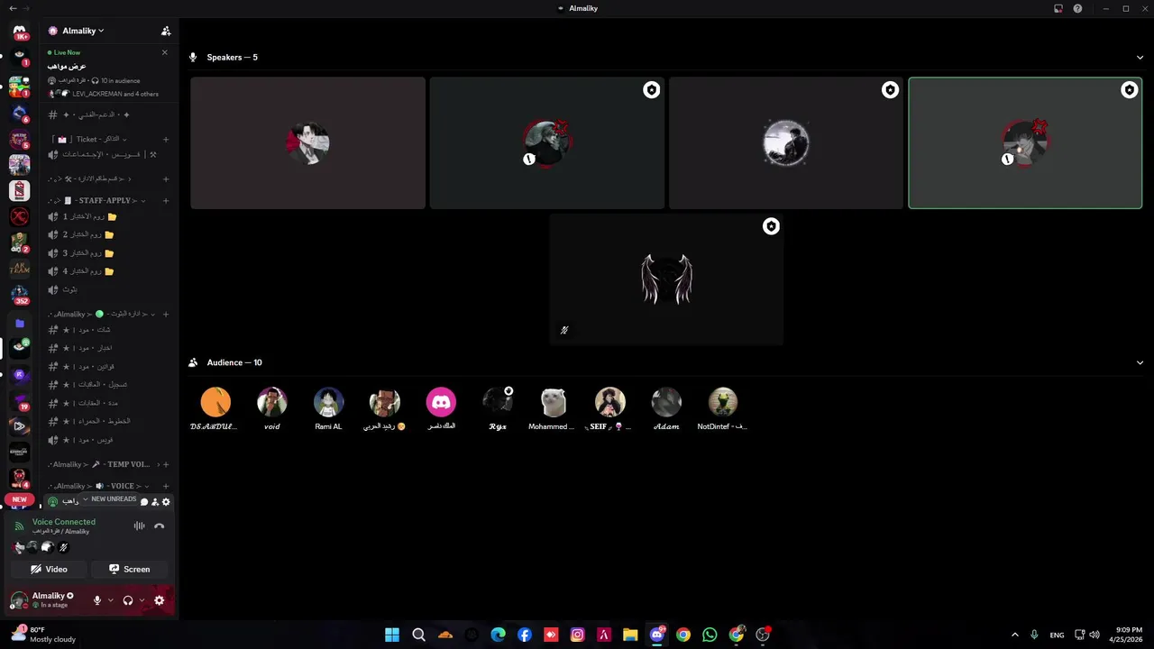The image size is (1154, 649).
Task: Jump to NEW UNREADS pill
Action: pos(110,499)
